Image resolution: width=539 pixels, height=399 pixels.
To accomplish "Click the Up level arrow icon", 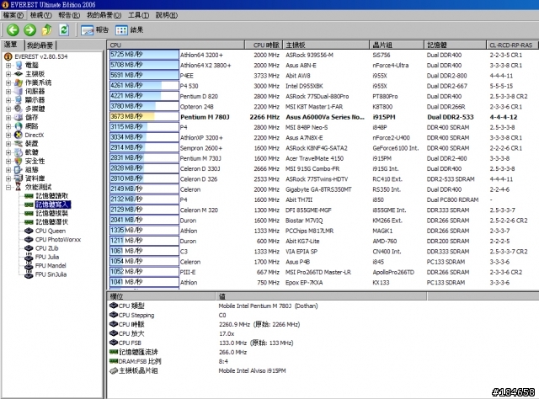I will pos(47,30).
